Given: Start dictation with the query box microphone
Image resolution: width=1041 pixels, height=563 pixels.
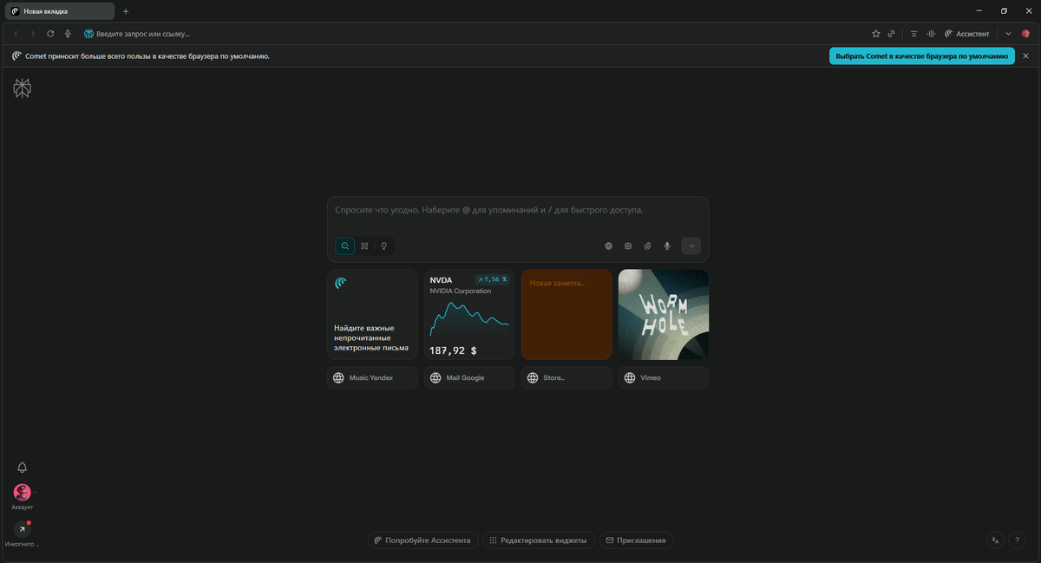Looking at the screenshot, I should coord(667,246).
